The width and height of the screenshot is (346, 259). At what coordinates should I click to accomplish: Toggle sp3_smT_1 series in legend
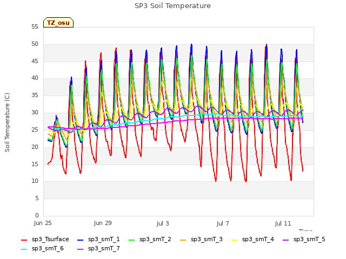click(98, 239)
